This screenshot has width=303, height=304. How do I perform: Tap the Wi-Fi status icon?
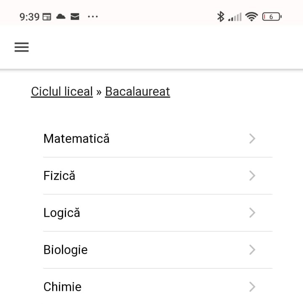[x=252, y=17]
